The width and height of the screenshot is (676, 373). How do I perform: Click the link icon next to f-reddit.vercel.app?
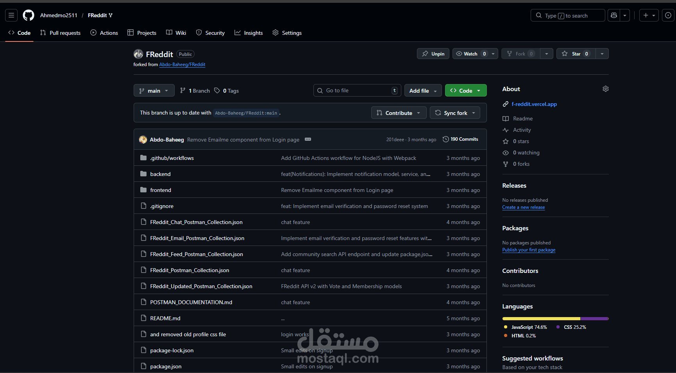(x=506, y=104)
